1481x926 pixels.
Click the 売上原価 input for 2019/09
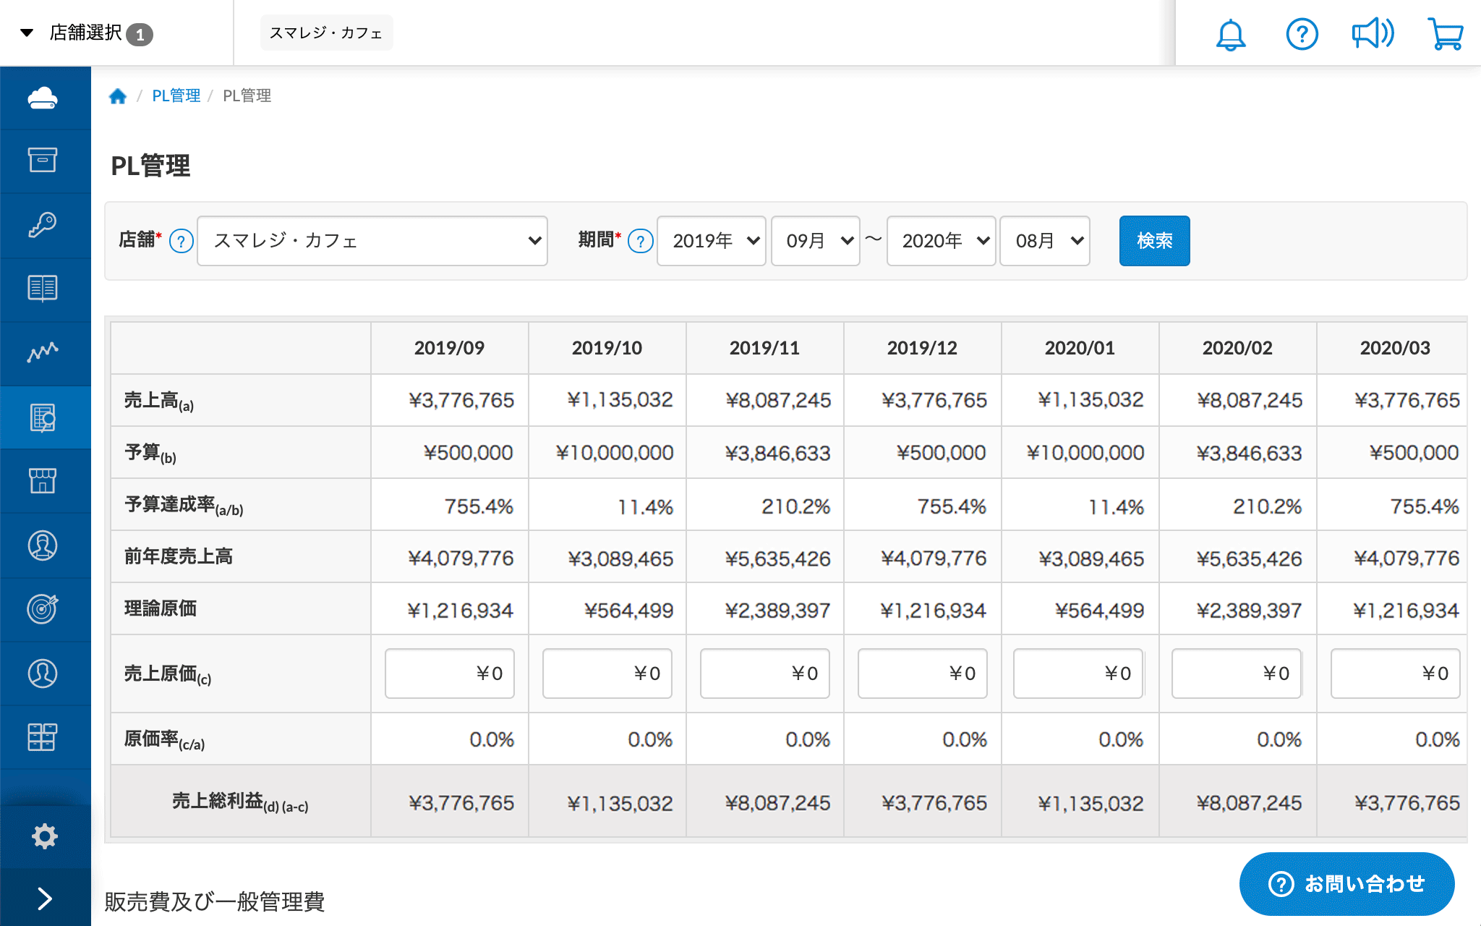[449, 674]
